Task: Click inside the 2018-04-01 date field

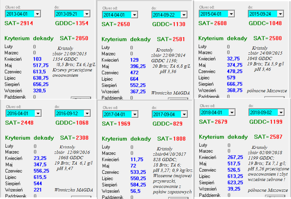Action: point(212,112)
